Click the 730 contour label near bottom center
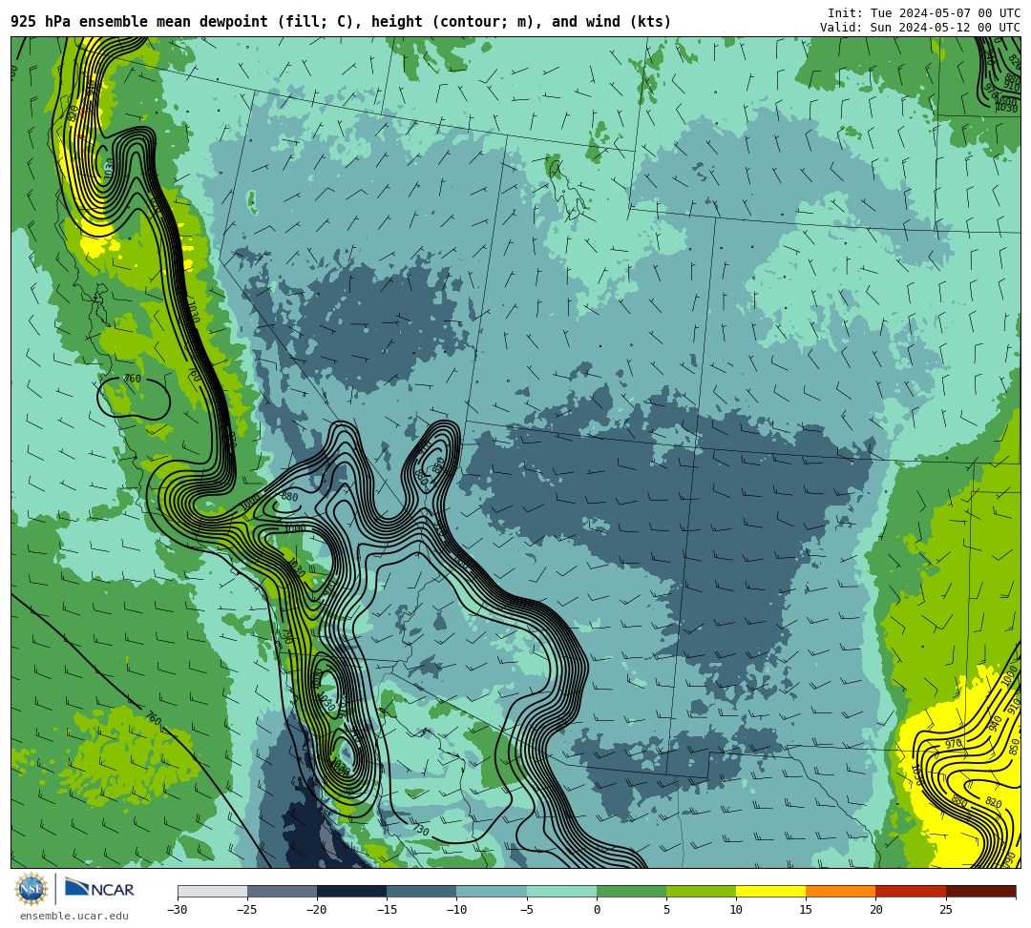This screenshot has width=1031, height=928. tap(420, 830)
